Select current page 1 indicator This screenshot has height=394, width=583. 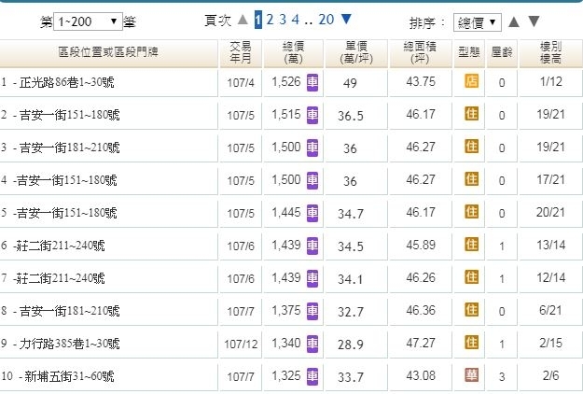click(x=258, y=19)
